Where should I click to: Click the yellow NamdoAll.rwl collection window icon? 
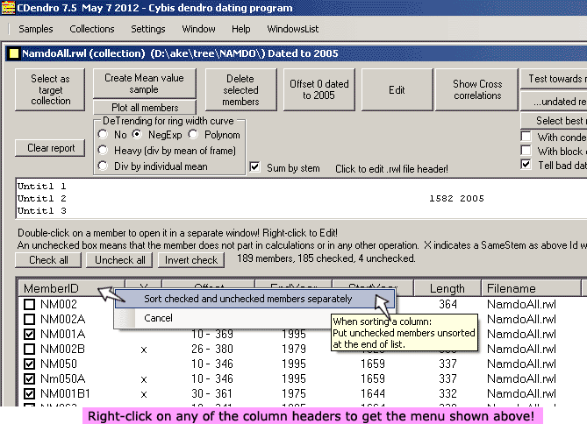point(14,53)
